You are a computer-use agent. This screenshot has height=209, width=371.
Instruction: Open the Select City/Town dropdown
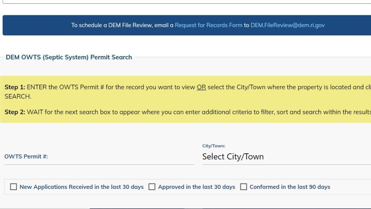[286, 157]
